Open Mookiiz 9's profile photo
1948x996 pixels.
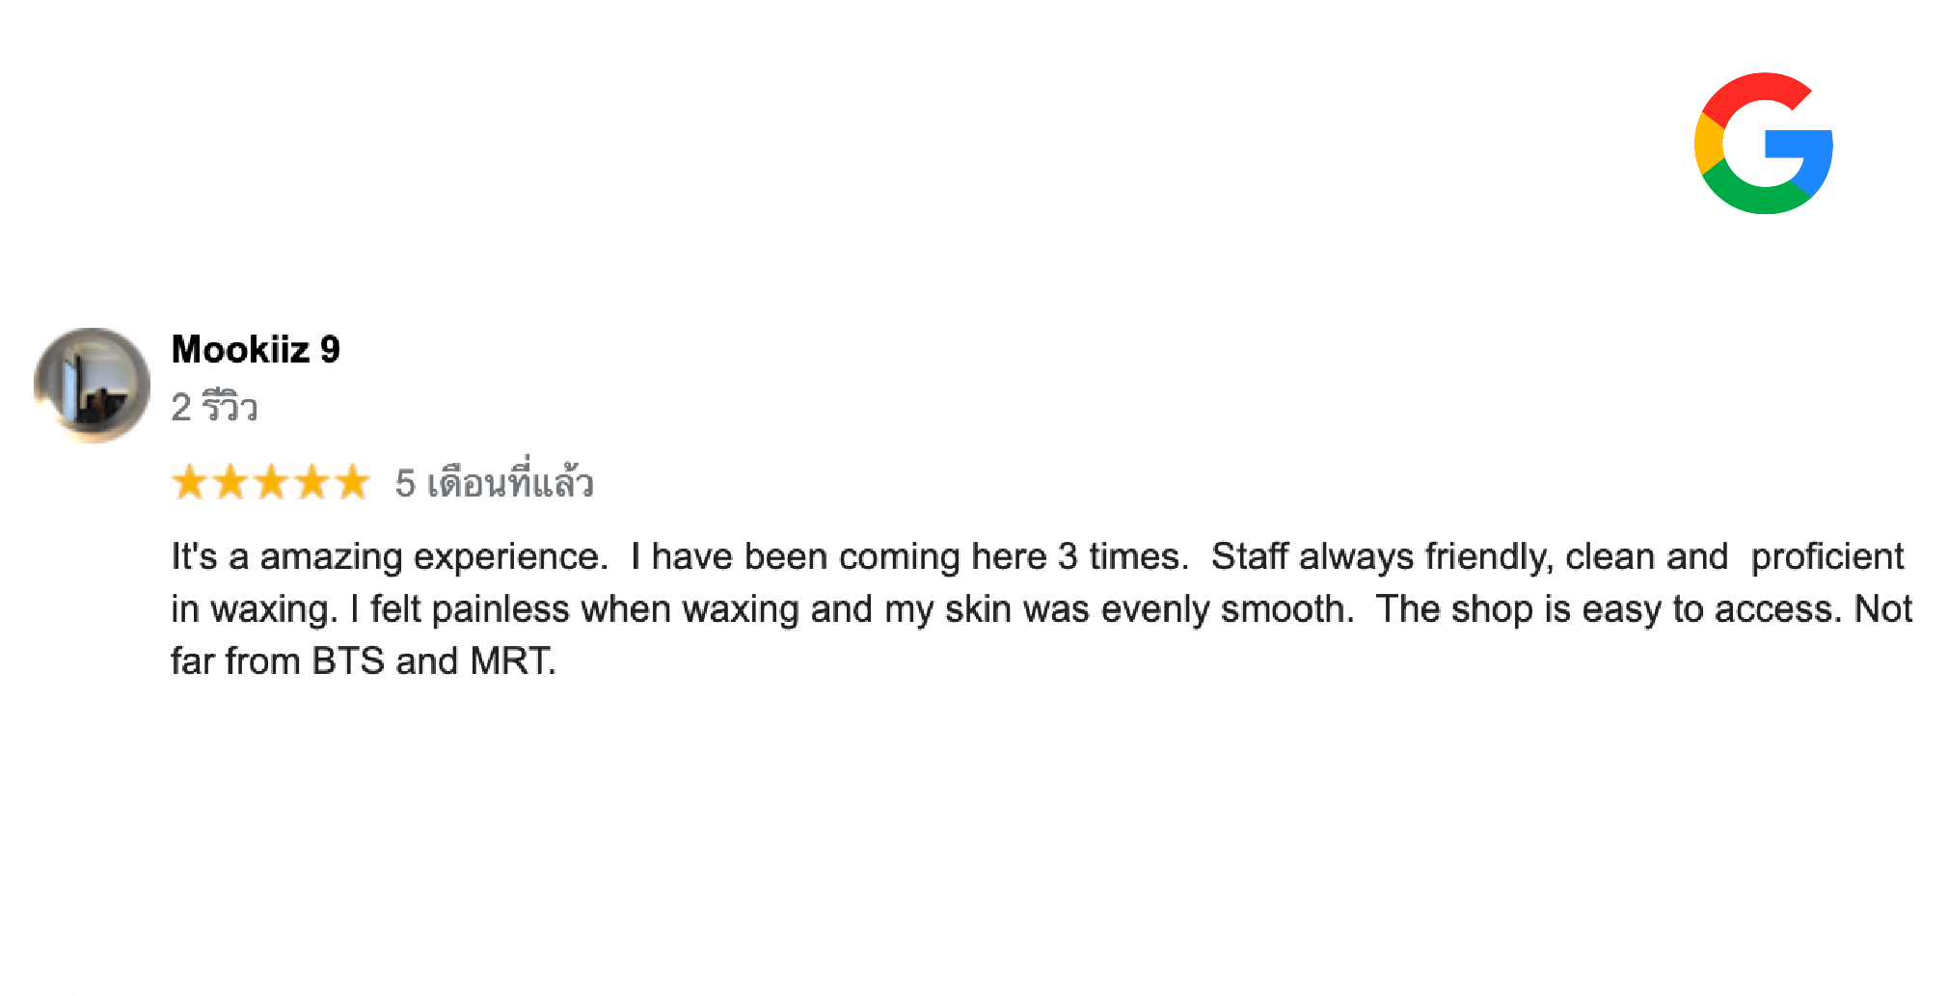[x=92, y=385]
